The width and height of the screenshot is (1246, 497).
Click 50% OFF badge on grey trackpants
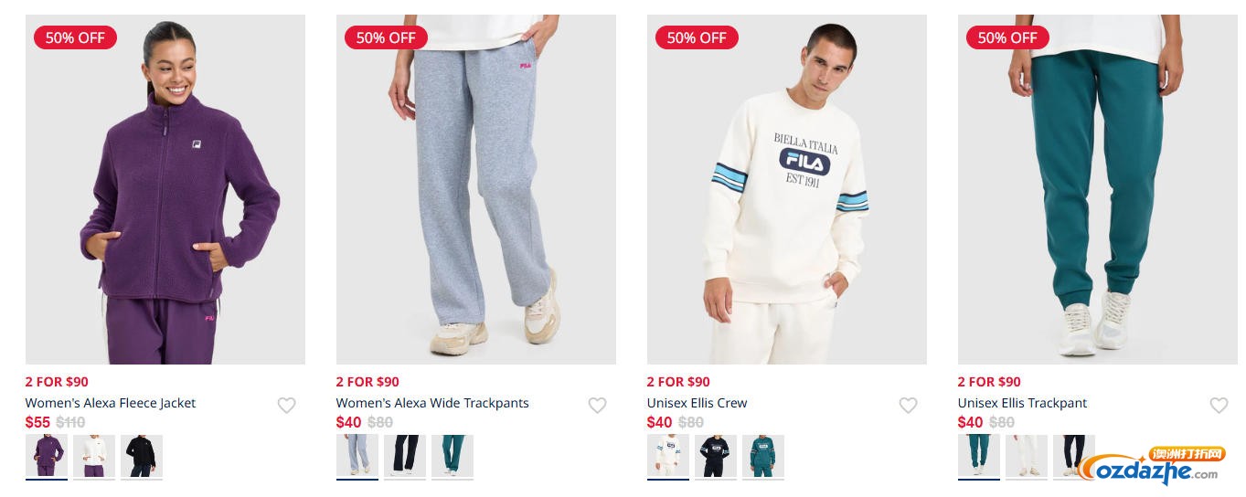(x=386, y=37)
